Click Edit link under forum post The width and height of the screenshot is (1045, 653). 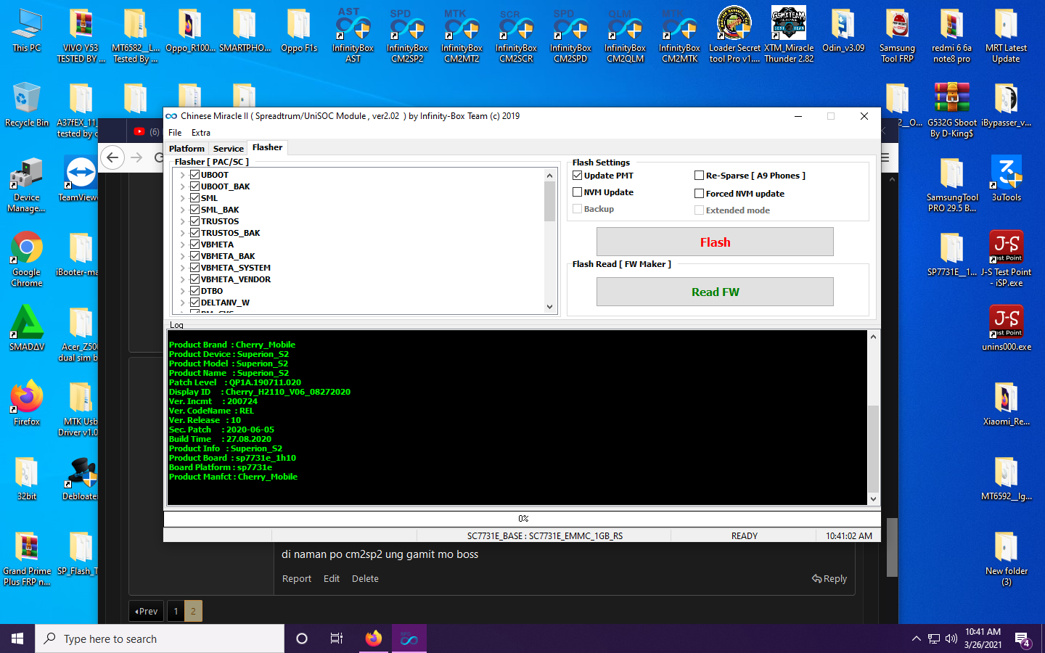(x=332, y=579)
